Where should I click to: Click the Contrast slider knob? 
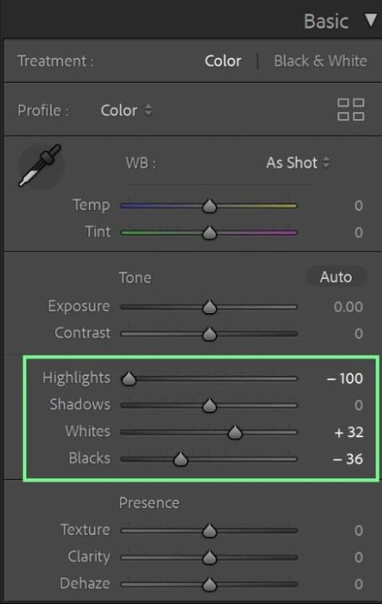(209, 334)
